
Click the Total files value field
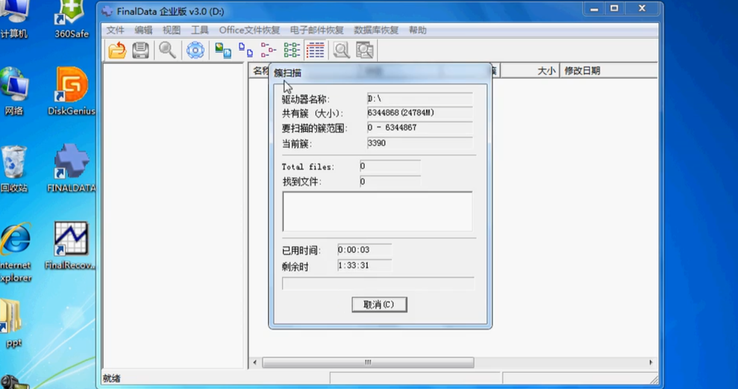tap(390, 166)
